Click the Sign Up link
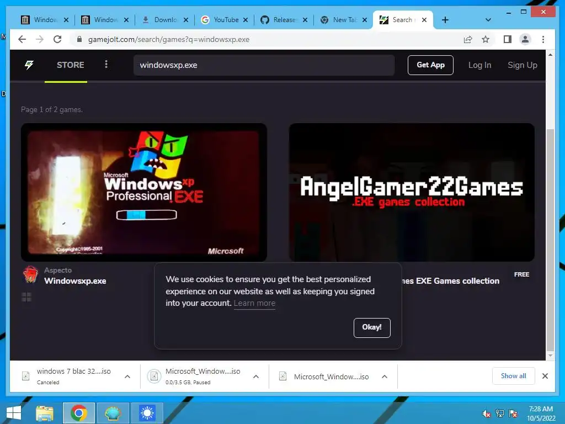The image size is (565, 424). [522, 65]
